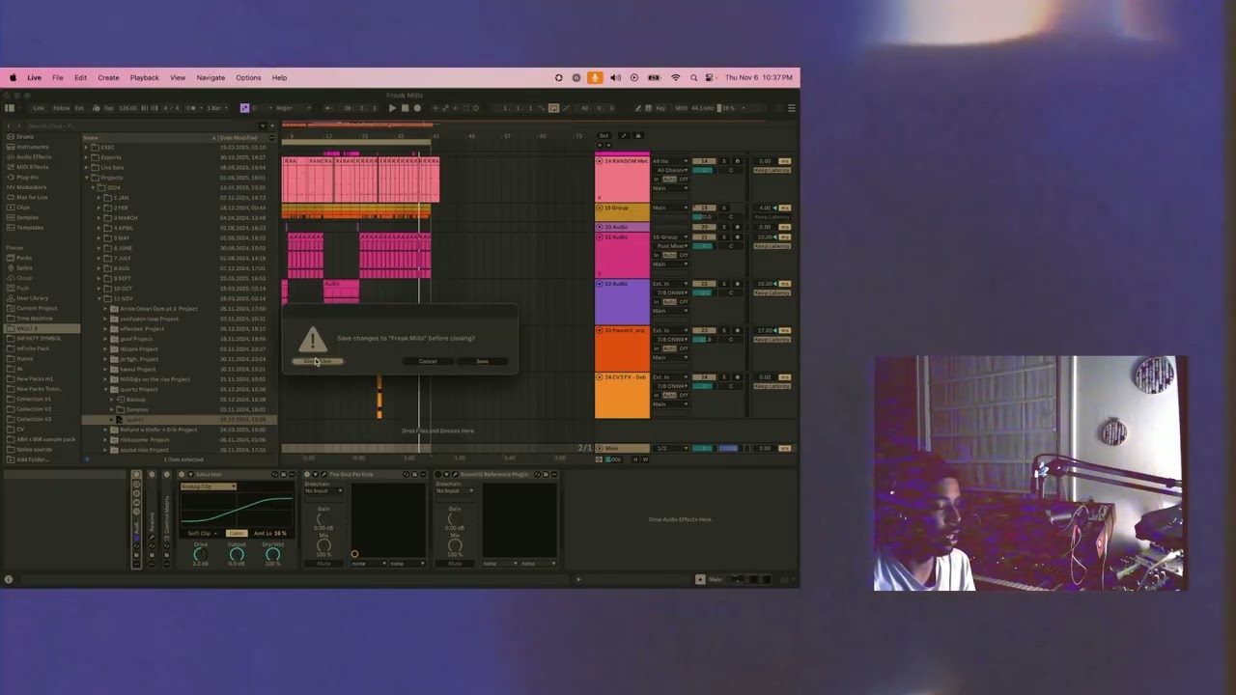Select Instruments category in browser
The image size is (1236, 695).
32,147
